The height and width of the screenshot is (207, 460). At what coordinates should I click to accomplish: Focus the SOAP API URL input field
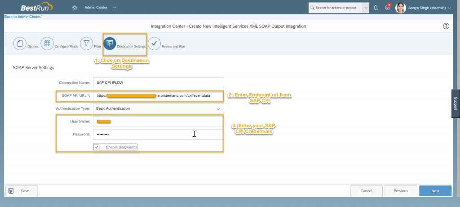tap(159, 95)
